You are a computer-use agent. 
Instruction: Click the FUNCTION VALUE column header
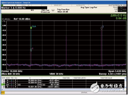pyautogui.click(x=106, y=78)
